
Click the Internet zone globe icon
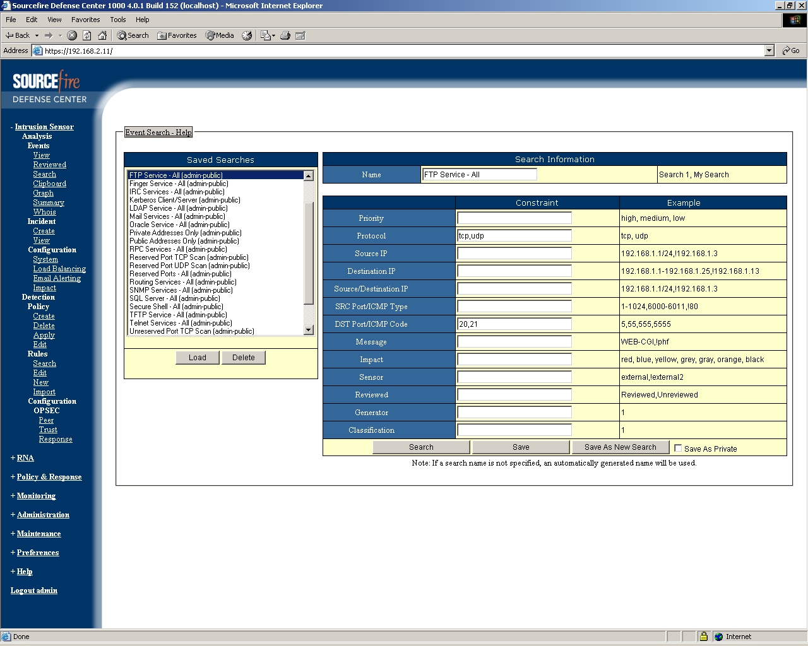718,637
